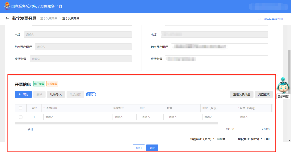Click the 添加折扣 button
Screen dimensions: 291x153
75,94
